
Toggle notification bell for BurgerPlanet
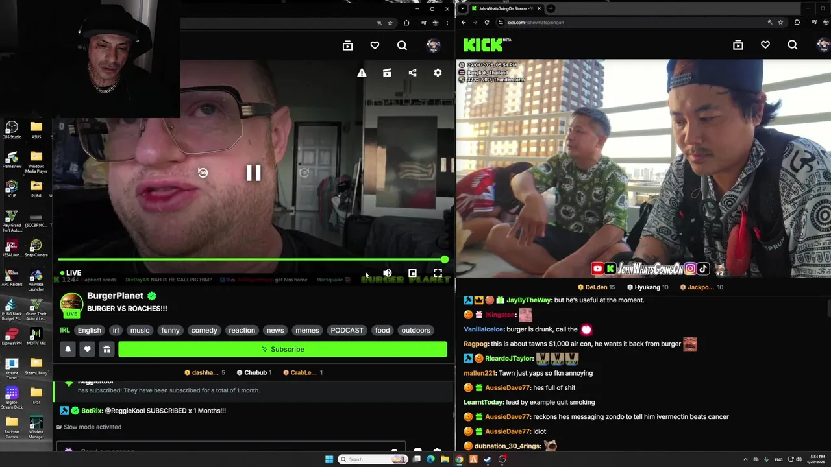coord(68,349)
